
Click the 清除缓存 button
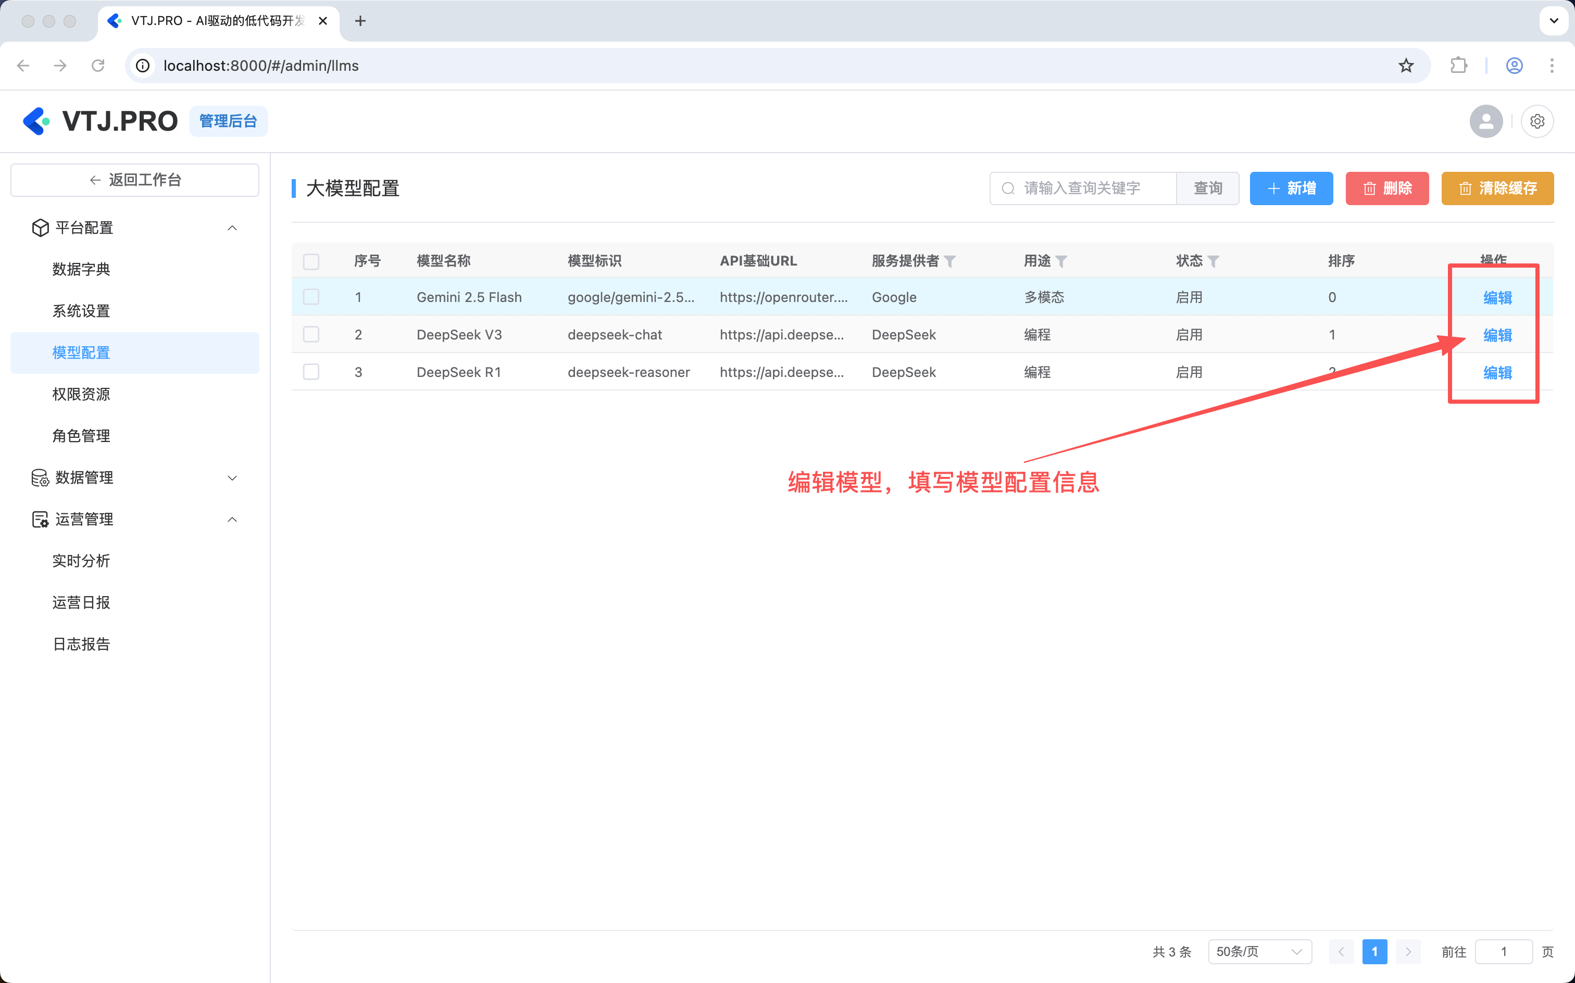pos(1497,188)
